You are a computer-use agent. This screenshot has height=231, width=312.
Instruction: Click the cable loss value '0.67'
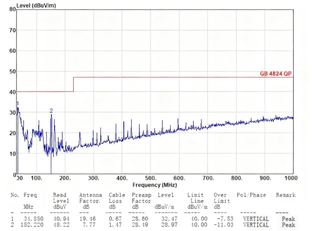[115, 219]
